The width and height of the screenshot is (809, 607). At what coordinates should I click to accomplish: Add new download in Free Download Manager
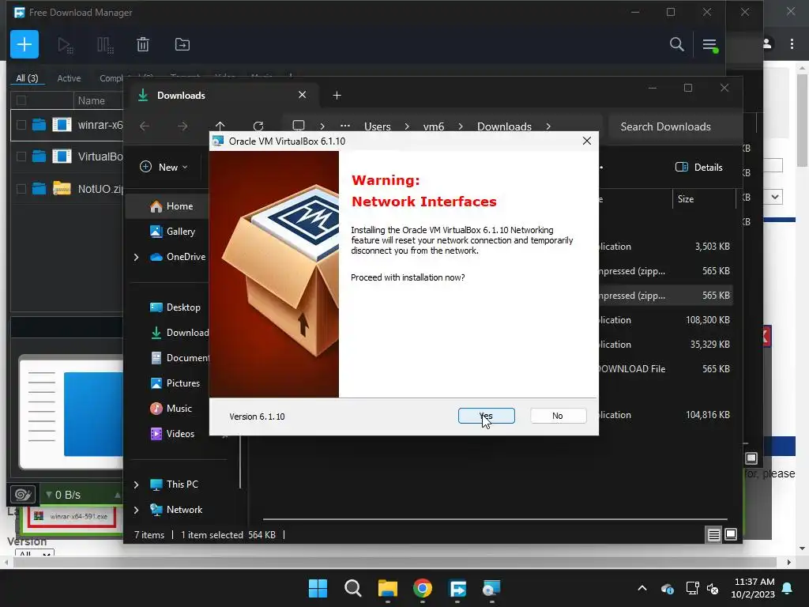(24, 44)
